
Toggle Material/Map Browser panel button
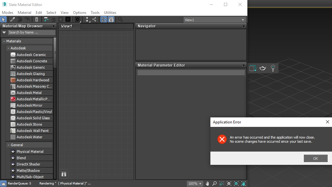click(x=104, y=20)
